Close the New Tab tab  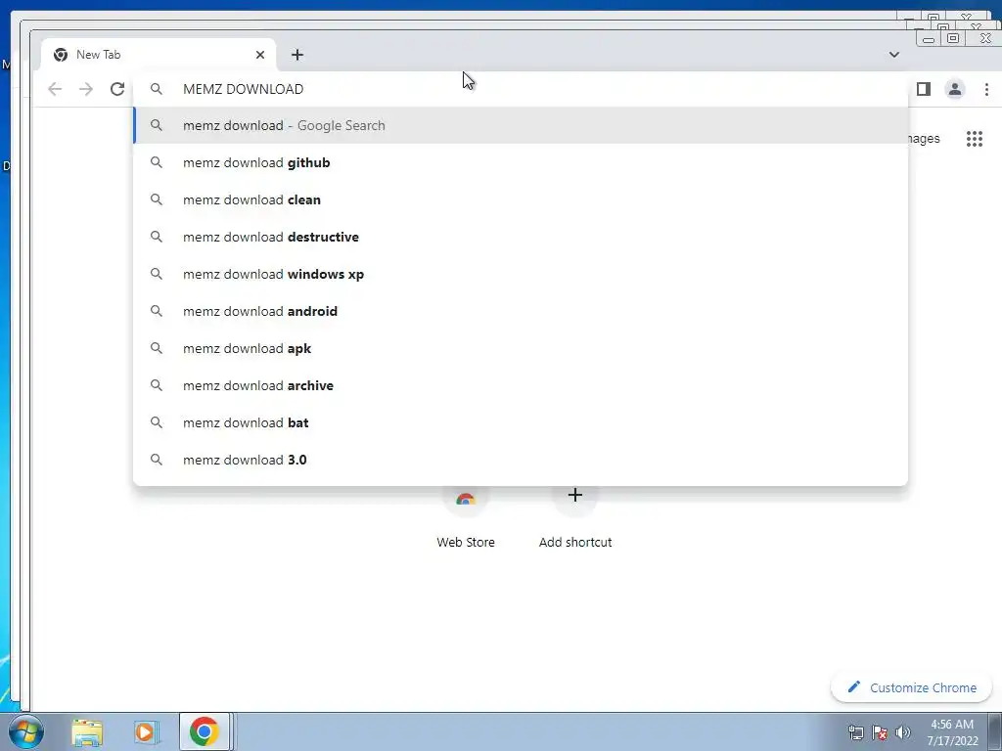(x=260, y=55)
